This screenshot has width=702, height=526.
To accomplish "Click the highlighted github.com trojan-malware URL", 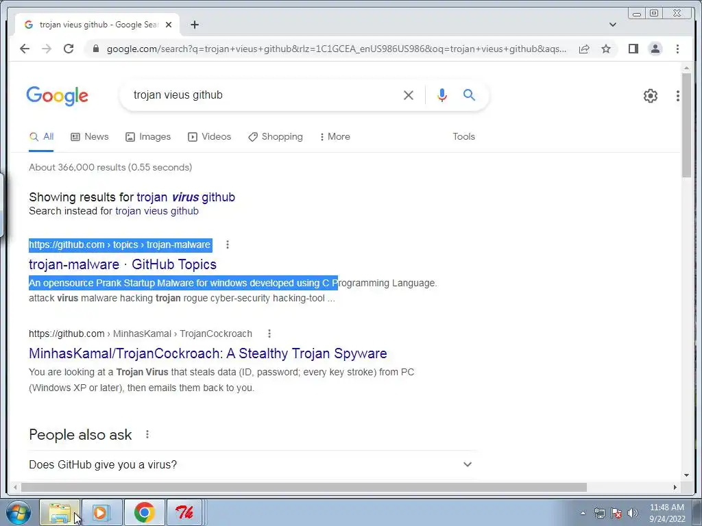I will pos(119,245).
